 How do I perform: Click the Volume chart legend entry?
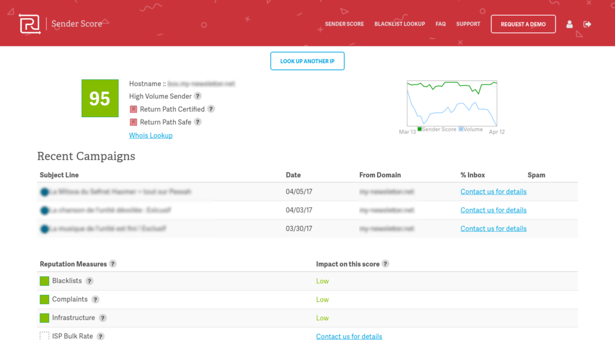(471, 129)
